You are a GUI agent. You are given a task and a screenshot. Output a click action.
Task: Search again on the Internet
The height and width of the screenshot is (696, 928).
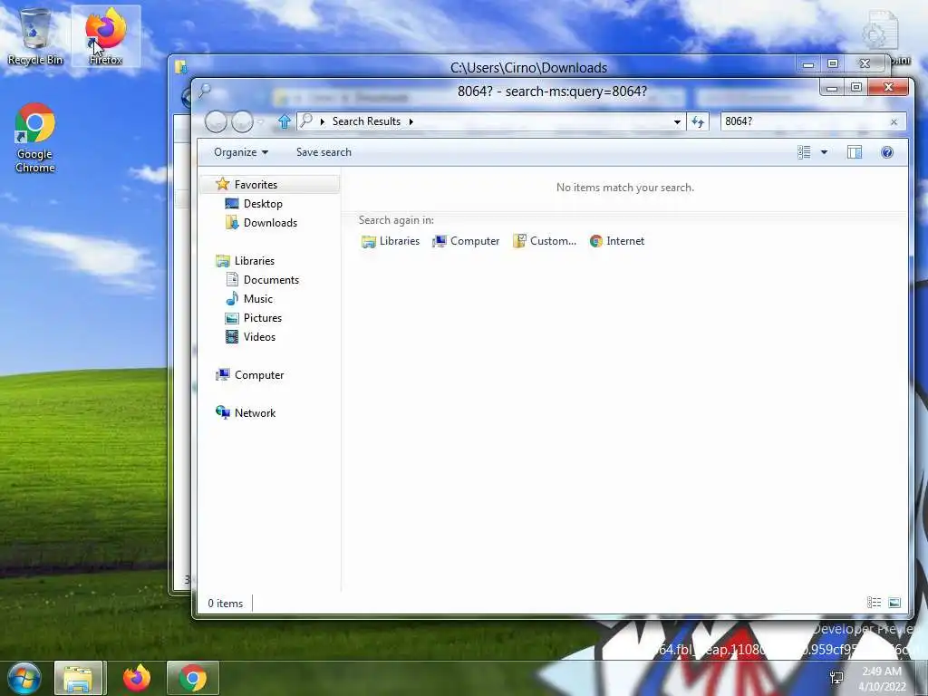click(x=616, y=241)
